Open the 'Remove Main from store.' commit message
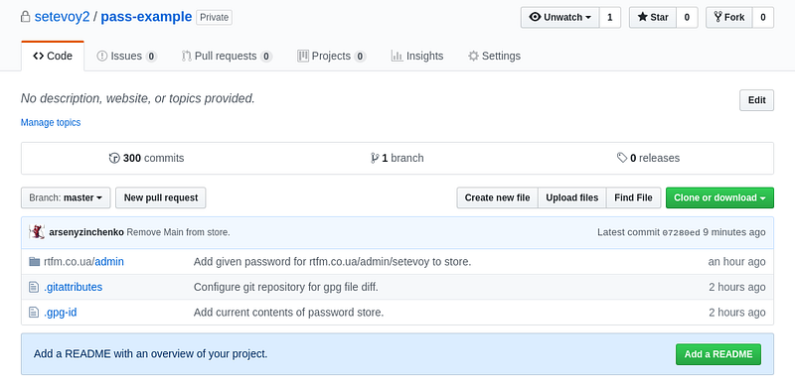 coord(178,232)
